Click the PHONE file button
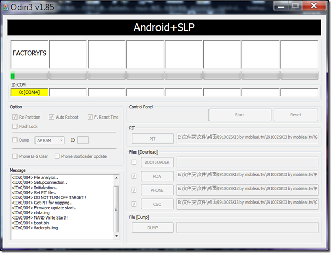Screen dimensions: 331x253 pyautogui.click(x=158, y=190)
